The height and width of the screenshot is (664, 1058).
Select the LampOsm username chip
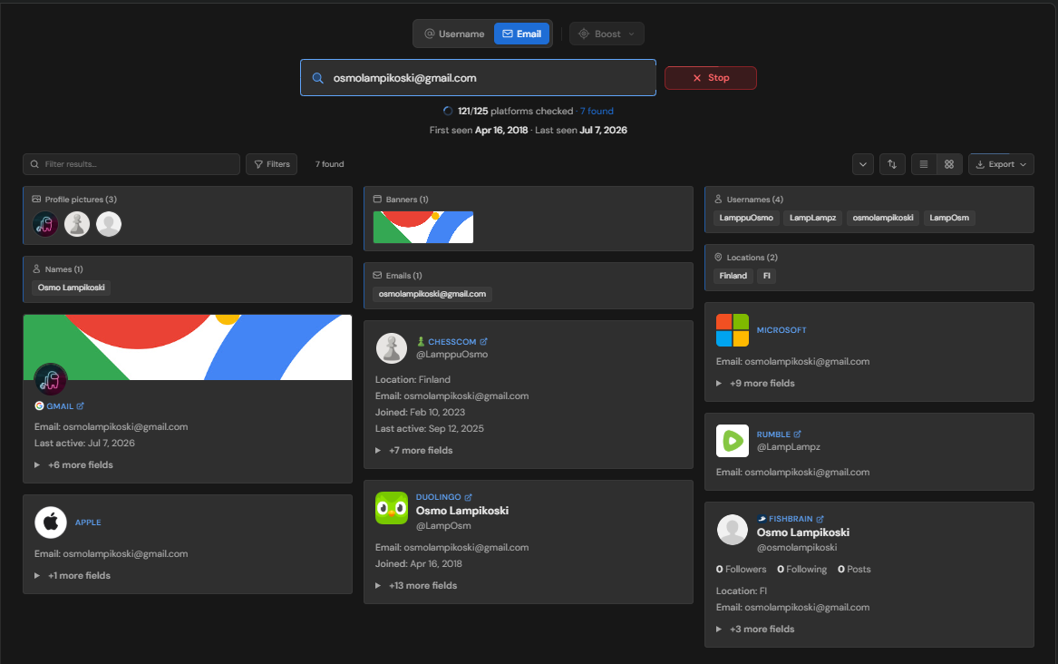click(948, 218)
